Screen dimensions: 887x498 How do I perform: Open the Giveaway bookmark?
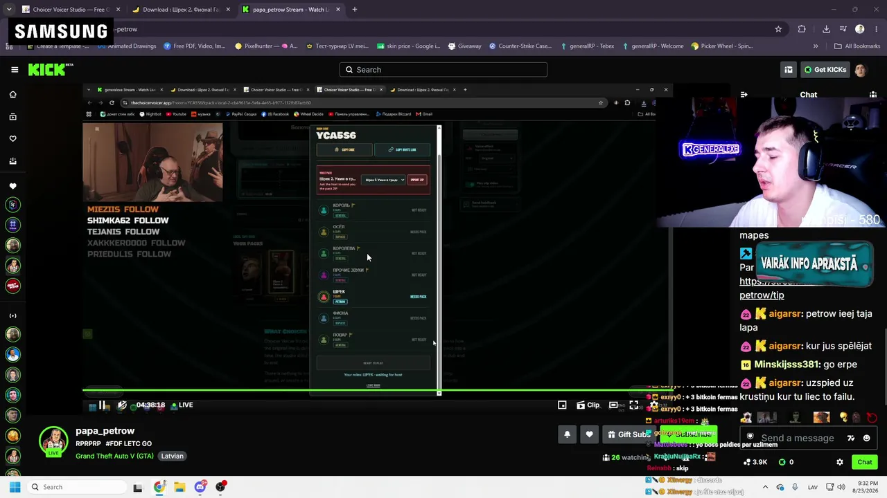pyautogui.click(x=464, y=46)
